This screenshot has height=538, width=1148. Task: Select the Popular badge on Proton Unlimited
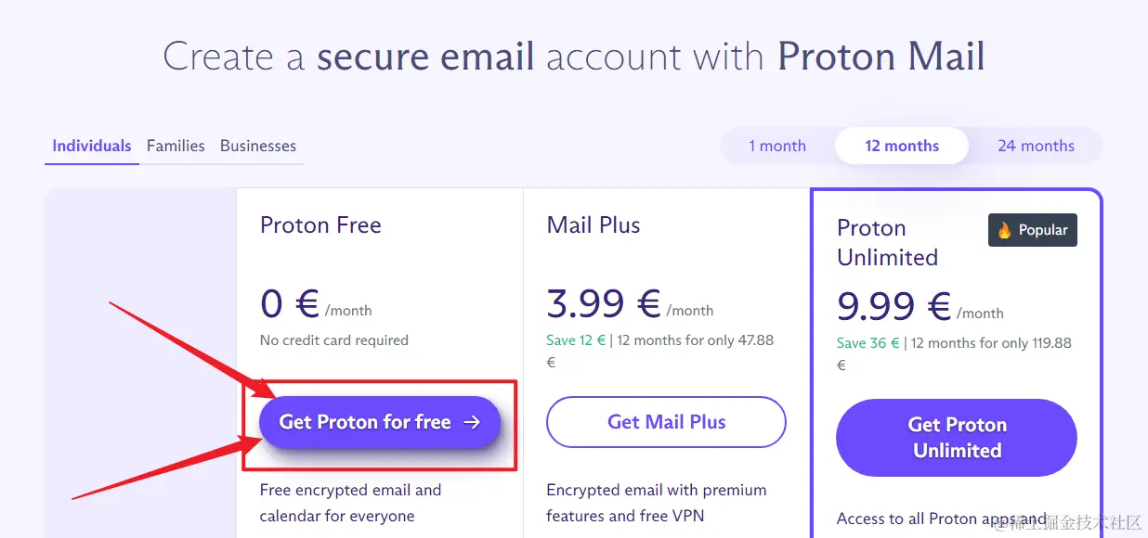[1032, 230]
